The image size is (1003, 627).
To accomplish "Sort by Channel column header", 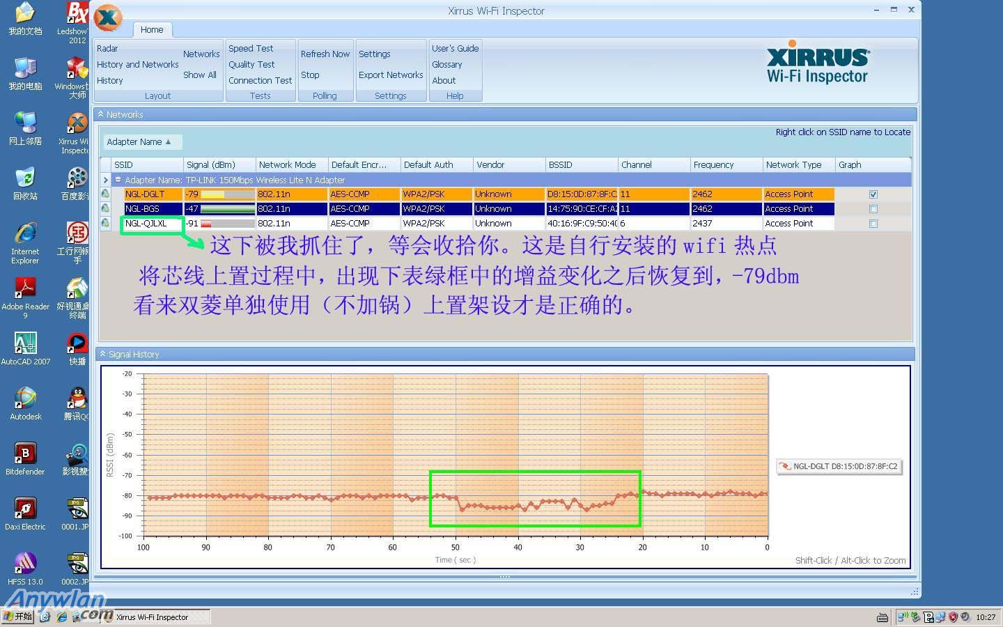I will (654, 164).
